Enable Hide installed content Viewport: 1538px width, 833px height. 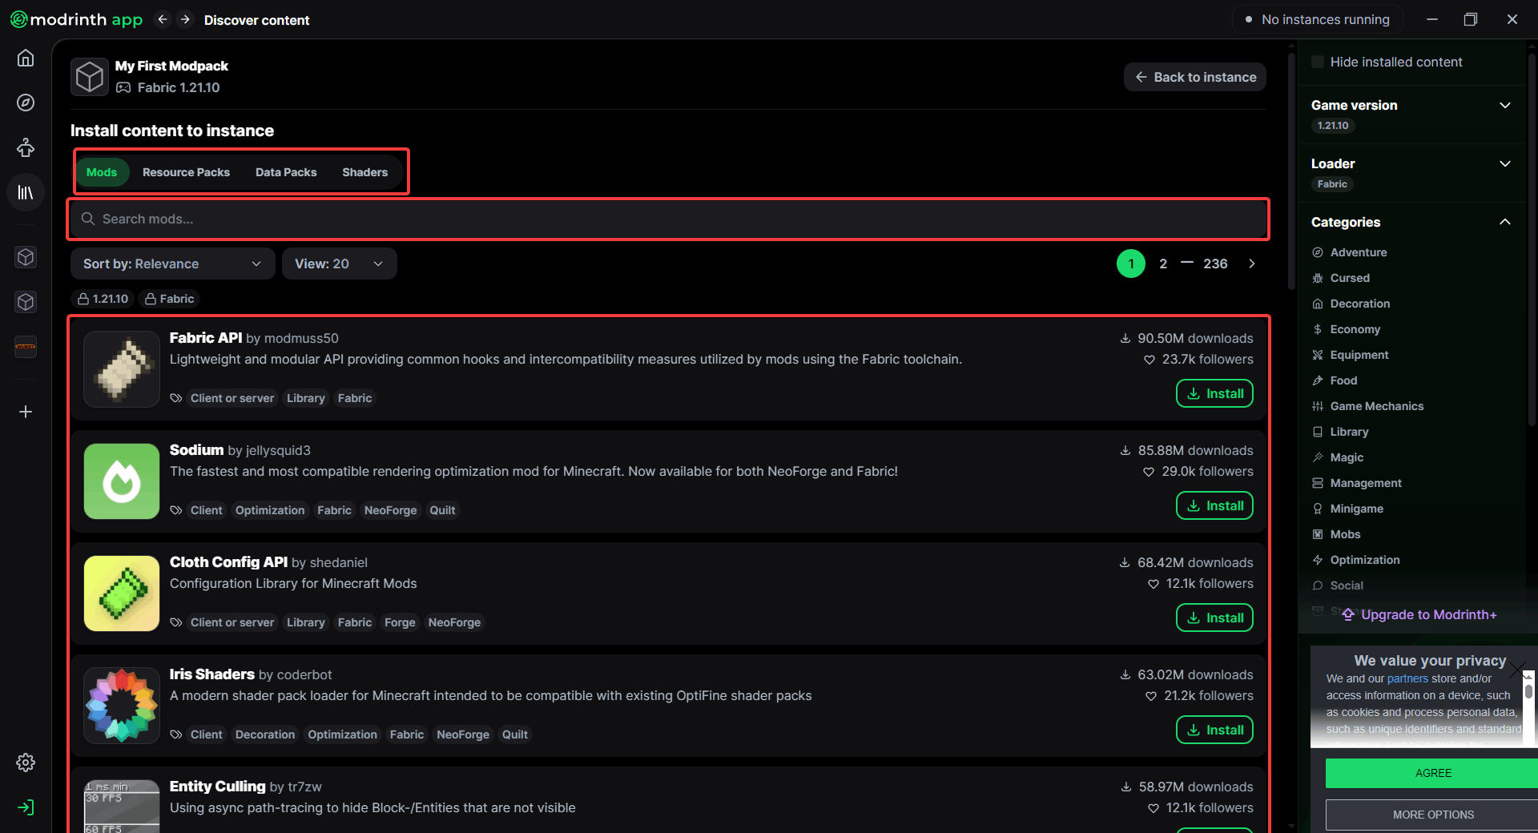1318,62
